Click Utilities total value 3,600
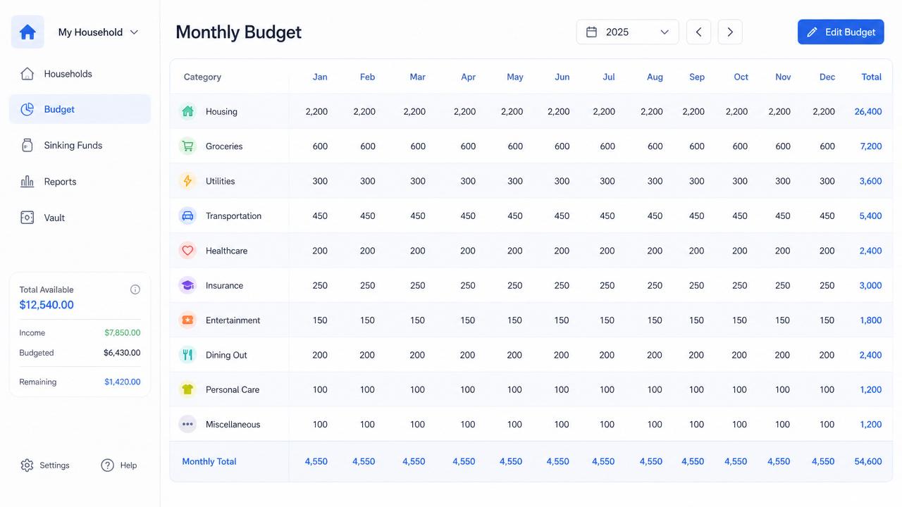The image size is (902, 507). pyautogui.click(x=871, y=181)
